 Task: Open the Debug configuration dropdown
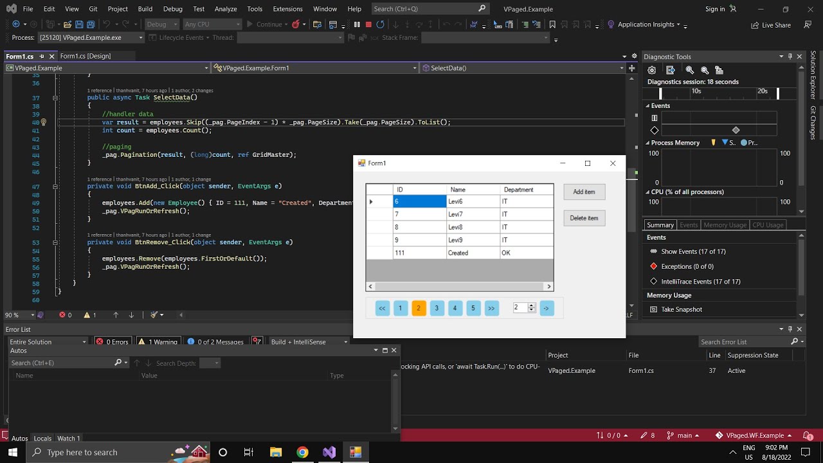[161, 24]
